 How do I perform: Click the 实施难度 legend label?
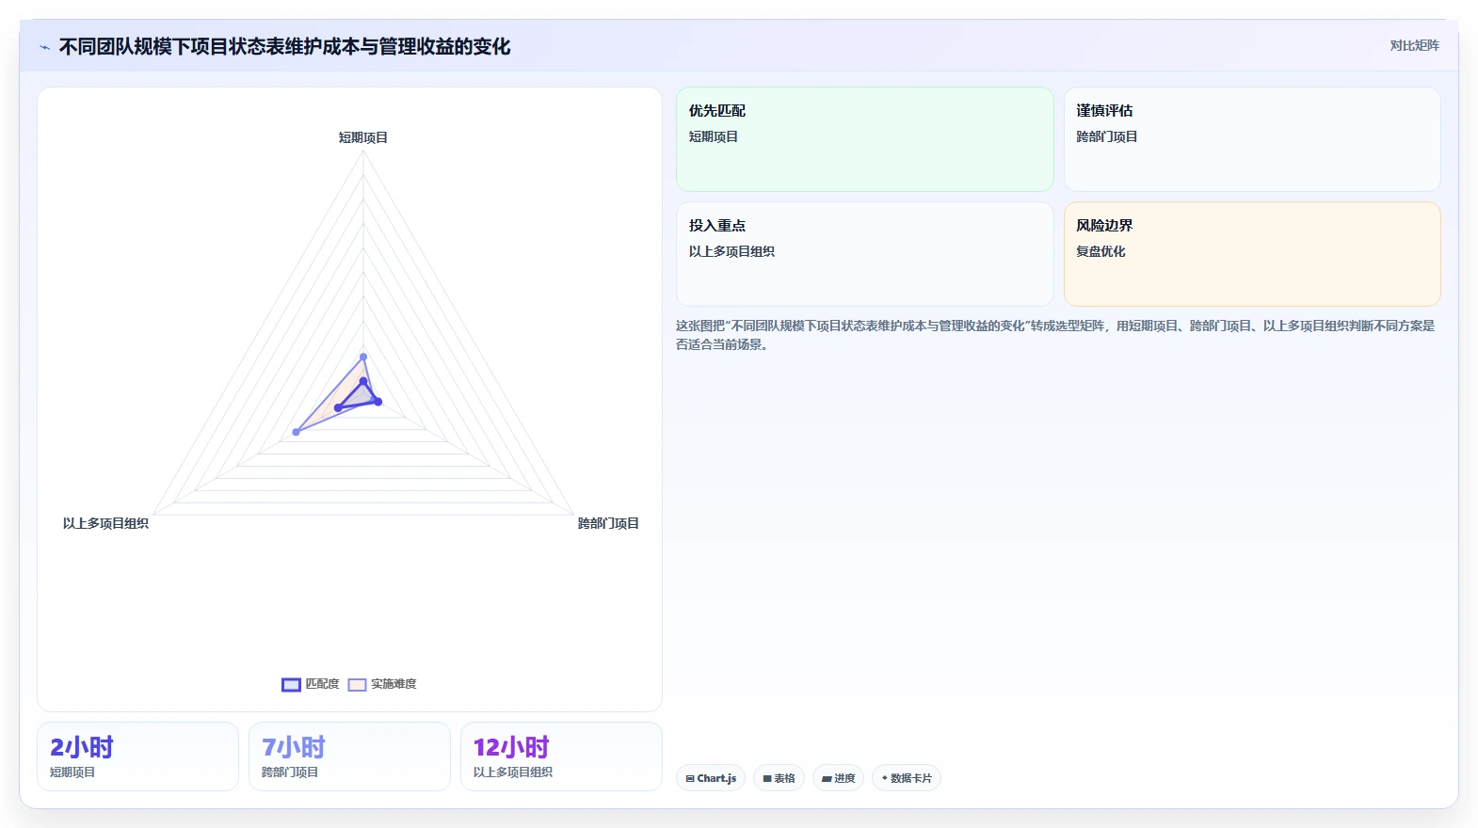point(394,684)
